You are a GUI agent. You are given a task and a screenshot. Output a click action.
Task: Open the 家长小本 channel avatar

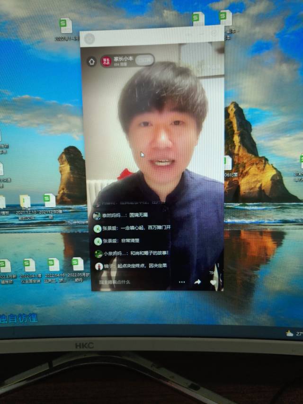[106, 61]
